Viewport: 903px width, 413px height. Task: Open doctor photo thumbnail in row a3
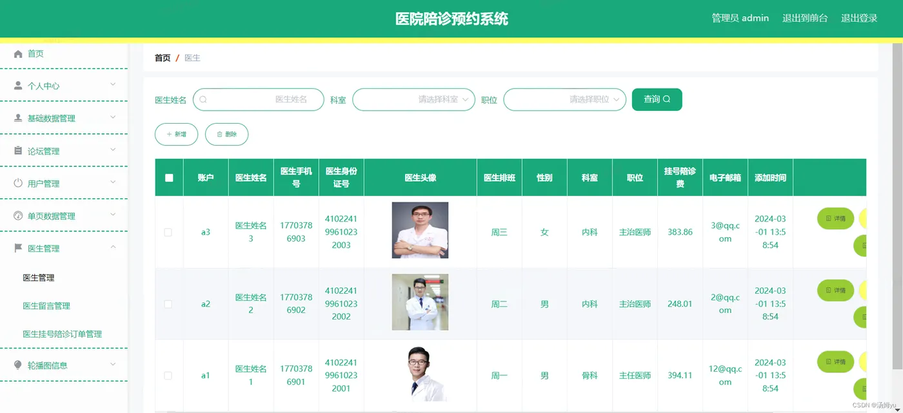pos(420,230)
